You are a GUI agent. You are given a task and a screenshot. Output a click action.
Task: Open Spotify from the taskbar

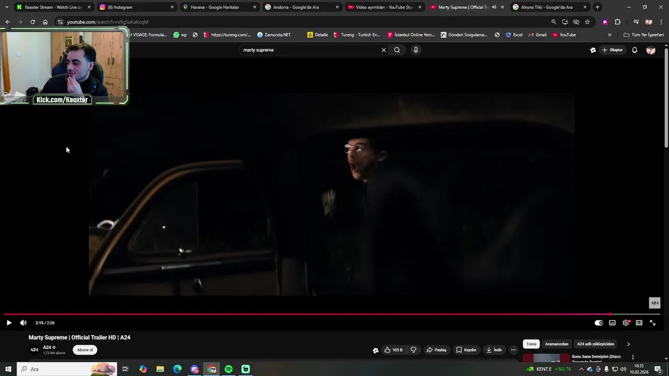pyautogui.click(x=228, y=369)
